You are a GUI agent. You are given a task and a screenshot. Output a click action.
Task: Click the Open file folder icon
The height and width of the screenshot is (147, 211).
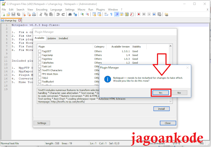(x=8, y=15)
